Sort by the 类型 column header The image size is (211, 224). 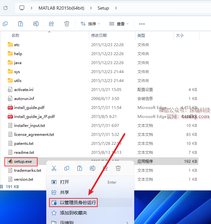[x=141, y=35]
